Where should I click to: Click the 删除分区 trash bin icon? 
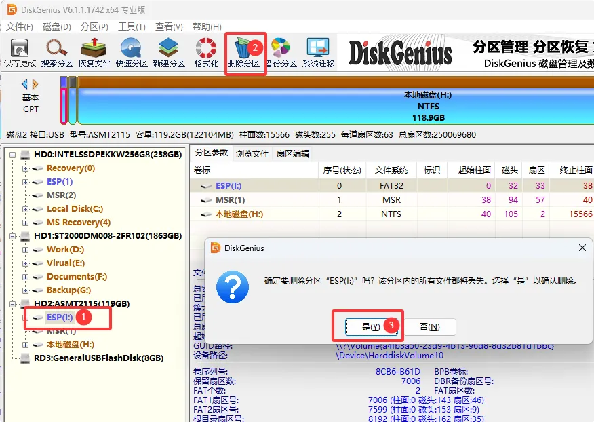pyautogui.click(x=243, y=48)
